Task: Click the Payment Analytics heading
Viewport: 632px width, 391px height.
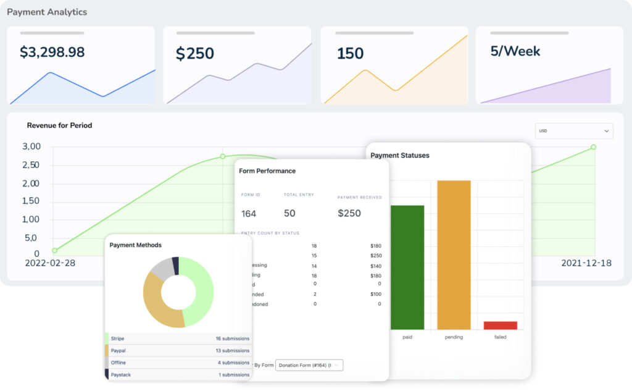Action: [x=47, y=12]
